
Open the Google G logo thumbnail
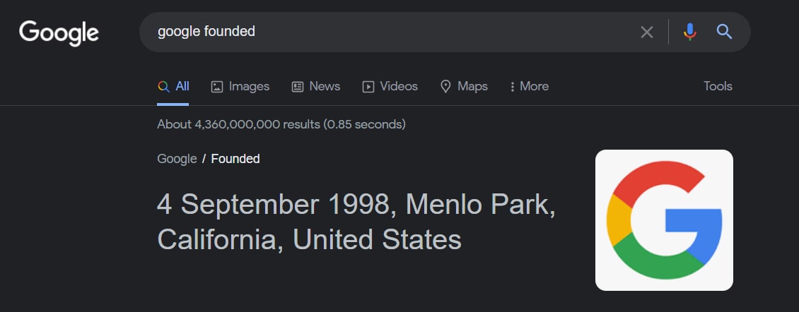coord(664,220)
